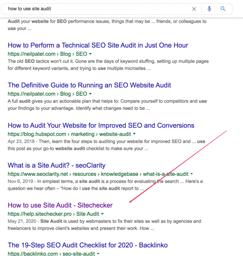The width and height of the screenshot is (243, 256).
Task: Expand the dropdown arrow after backlinko.com URL
Action: 98,253
